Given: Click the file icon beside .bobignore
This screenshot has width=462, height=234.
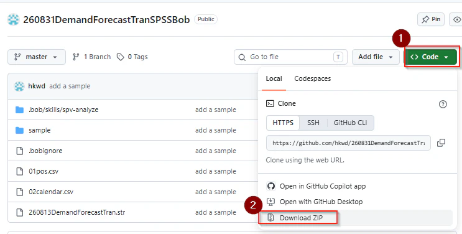Looking at the screenshot, I should point(19,151).
